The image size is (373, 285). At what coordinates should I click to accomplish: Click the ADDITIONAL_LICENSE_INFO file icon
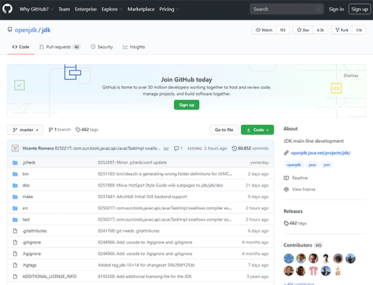click(x=15, y=277)
